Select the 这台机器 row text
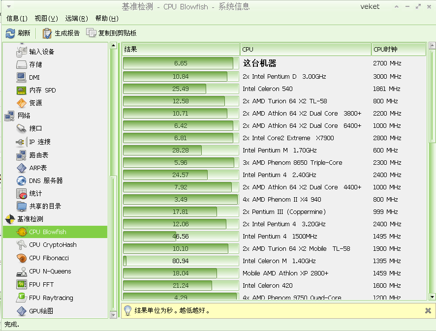Screen dimensions: 436x331 [260, 63]
